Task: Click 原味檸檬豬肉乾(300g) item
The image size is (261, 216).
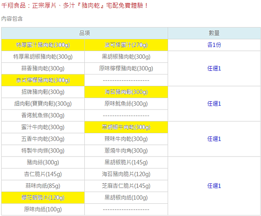Action: point(126,69)
